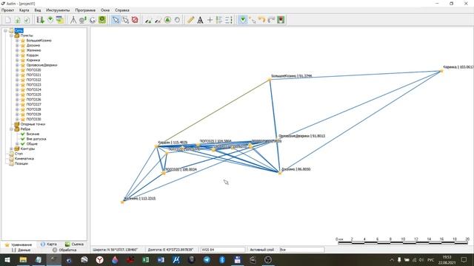The height and width of the screenshot is (266, 474).
Task: Click the Windows Start button
Action: coord(7,259)
